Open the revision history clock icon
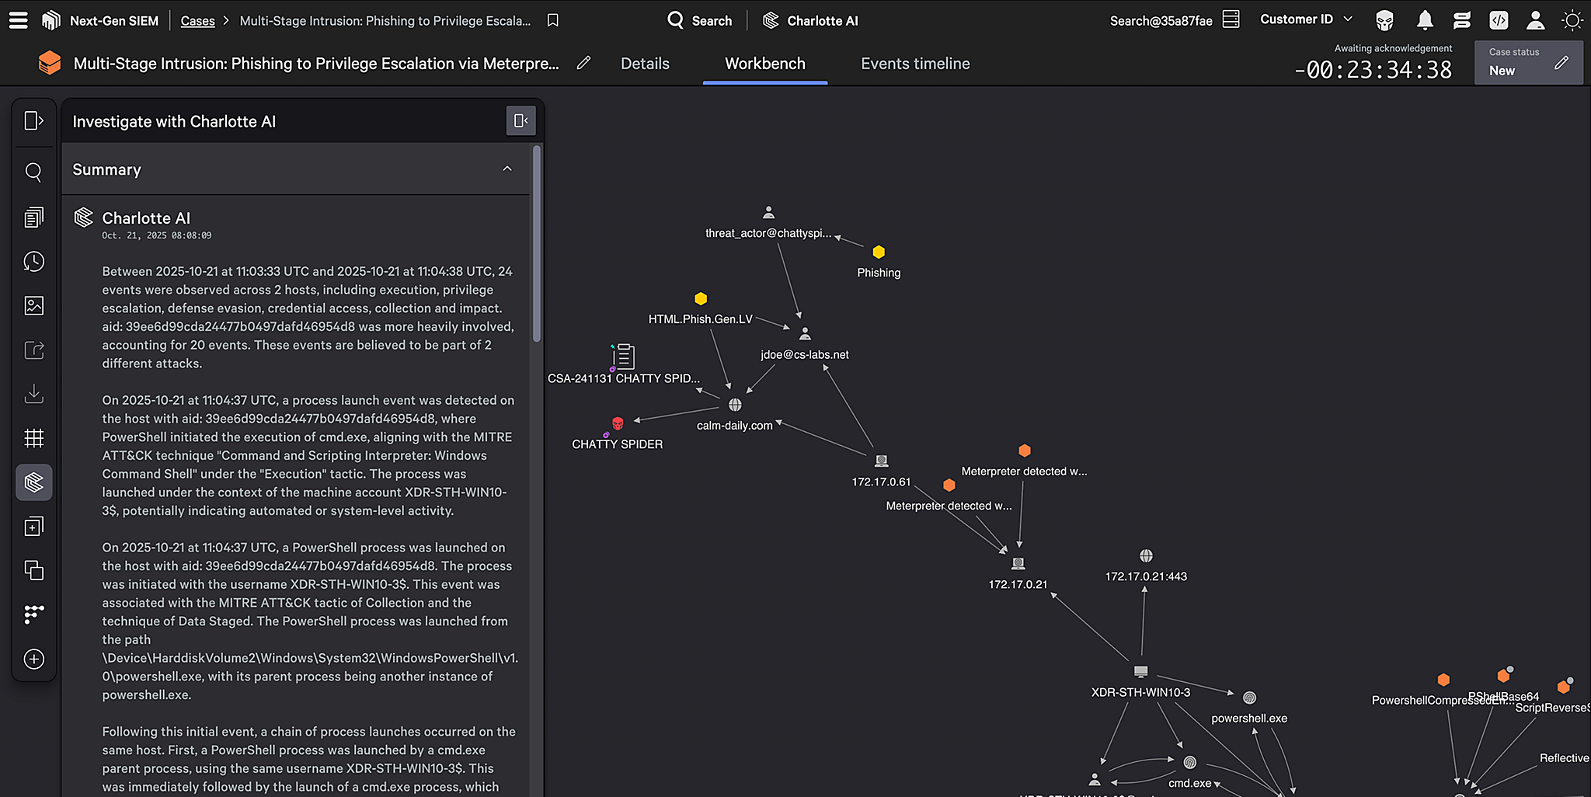The width and height of the screenshot is (1591, 797). [x=34, y=261]
